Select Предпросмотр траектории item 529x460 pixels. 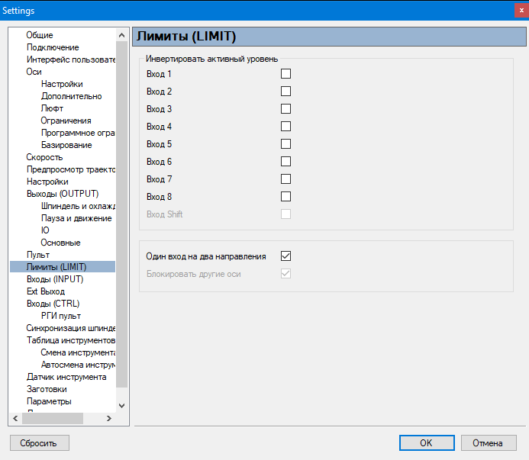pos(71,169)
